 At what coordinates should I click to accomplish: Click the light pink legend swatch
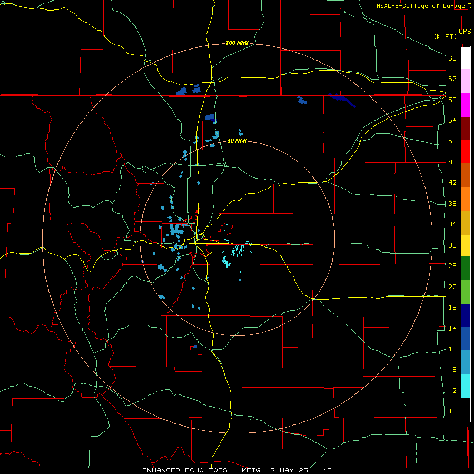point(465,81)
